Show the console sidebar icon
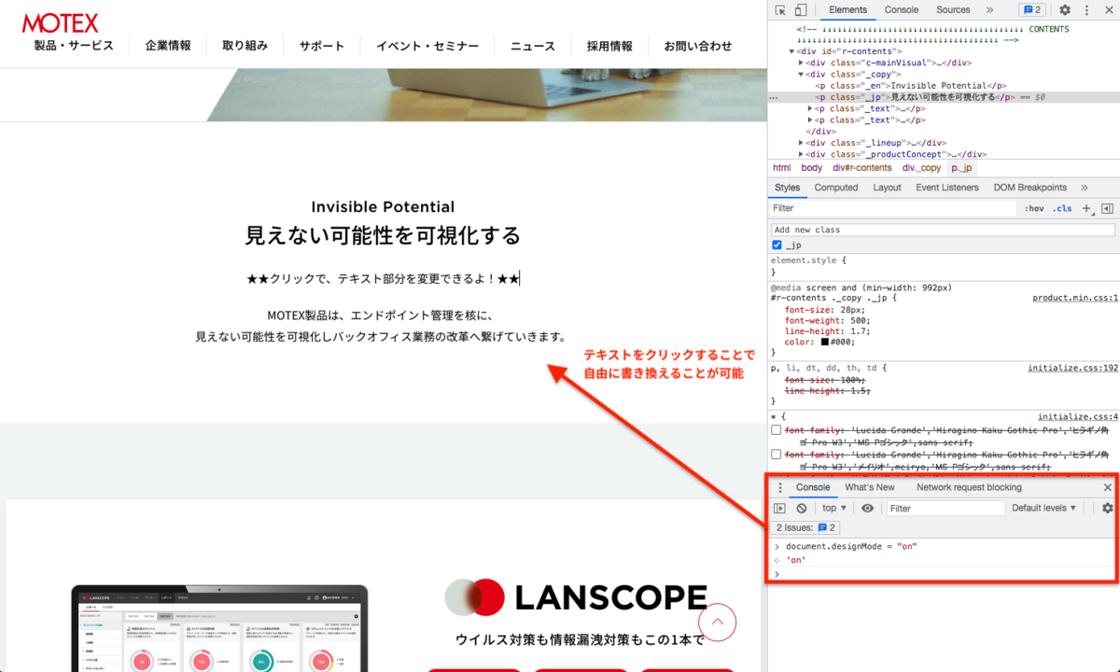Screen dimensions: 1120x672 tap(780, 509)
